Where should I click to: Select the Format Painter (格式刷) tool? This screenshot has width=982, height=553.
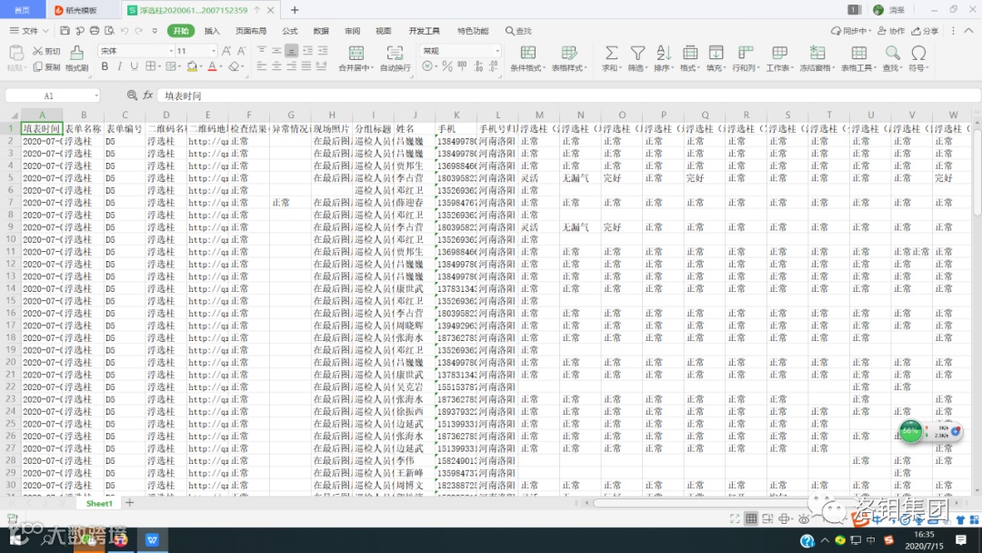76,58
